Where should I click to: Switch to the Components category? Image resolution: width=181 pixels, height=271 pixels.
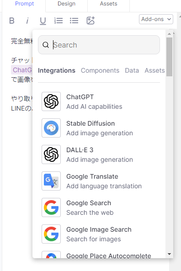point(100,70)
